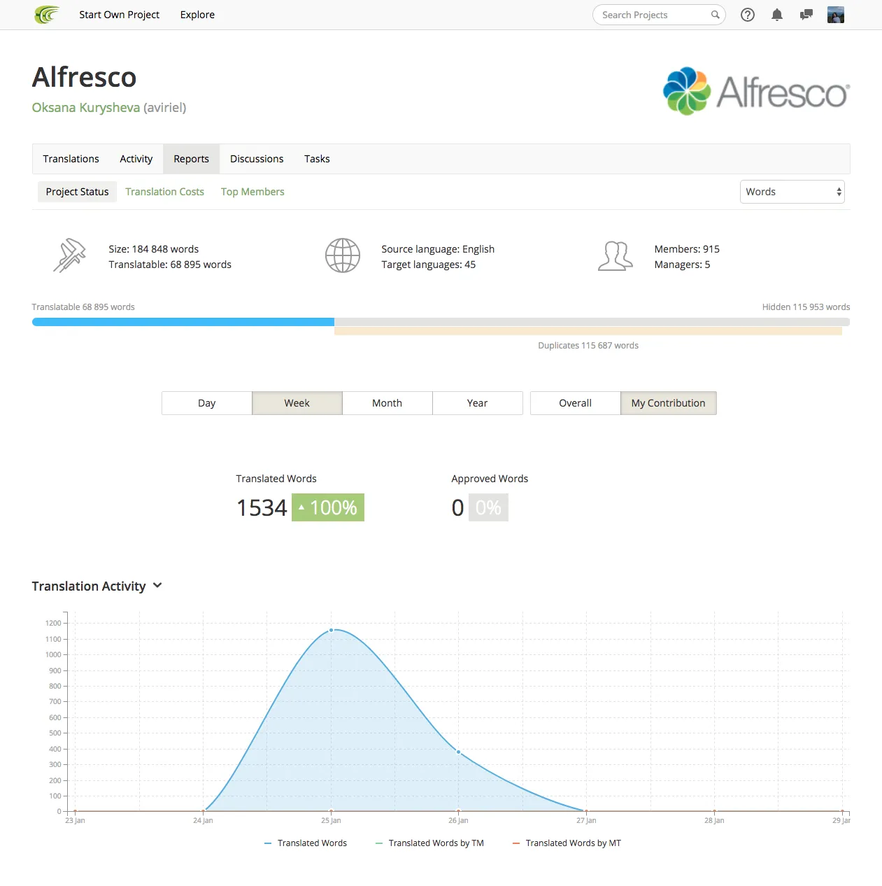
Task: Open the Words unit dropdown
Action: tap(792, 192)
